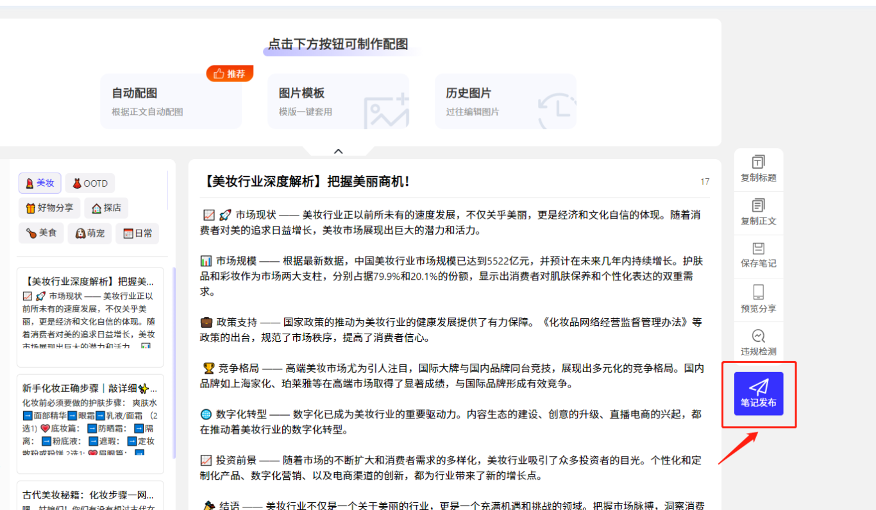This screenshot has height=510, width=876.
Task: Save note via 保存笔记 icon
Action: pos(758,256)
